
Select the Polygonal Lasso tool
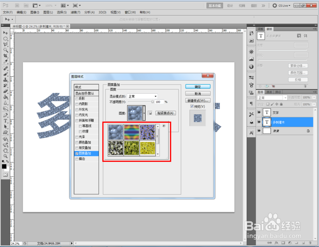click(5, 44)
